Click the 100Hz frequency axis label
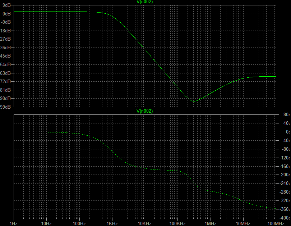This screenshot has width=291, height=226. (x=79, y=223)
